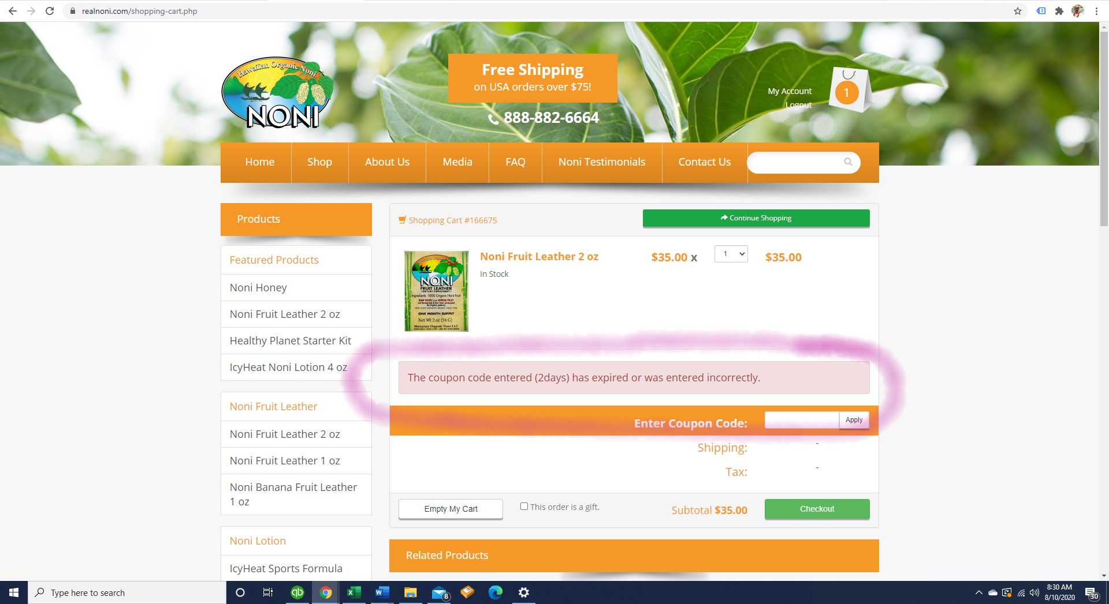Proceed with the Checkout button

[x=817, y=509]
